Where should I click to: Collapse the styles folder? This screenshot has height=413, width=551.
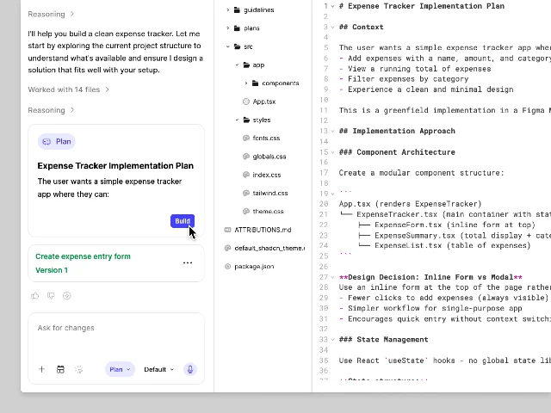[238, 120]
